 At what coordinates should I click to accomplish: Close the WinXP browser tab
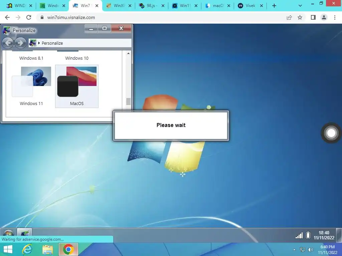tap(130, 6)
